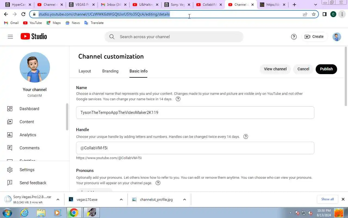This screenshot has height=218, width=348.
Task: Switch to the CollabVM browser tab
Action: tap(209, 5)
